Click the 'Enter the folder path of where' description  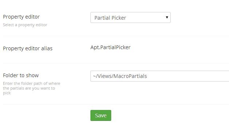[32, 83]
